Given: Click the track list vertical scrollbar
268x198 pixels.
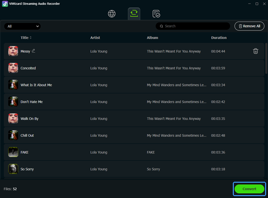Looking at the screenshot, I should (x=266, y=59).
